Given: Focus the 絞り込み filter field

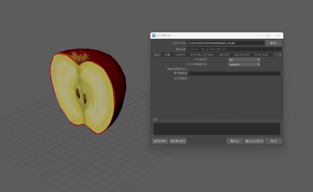Looking at the screenshot, I should point(234,49).
